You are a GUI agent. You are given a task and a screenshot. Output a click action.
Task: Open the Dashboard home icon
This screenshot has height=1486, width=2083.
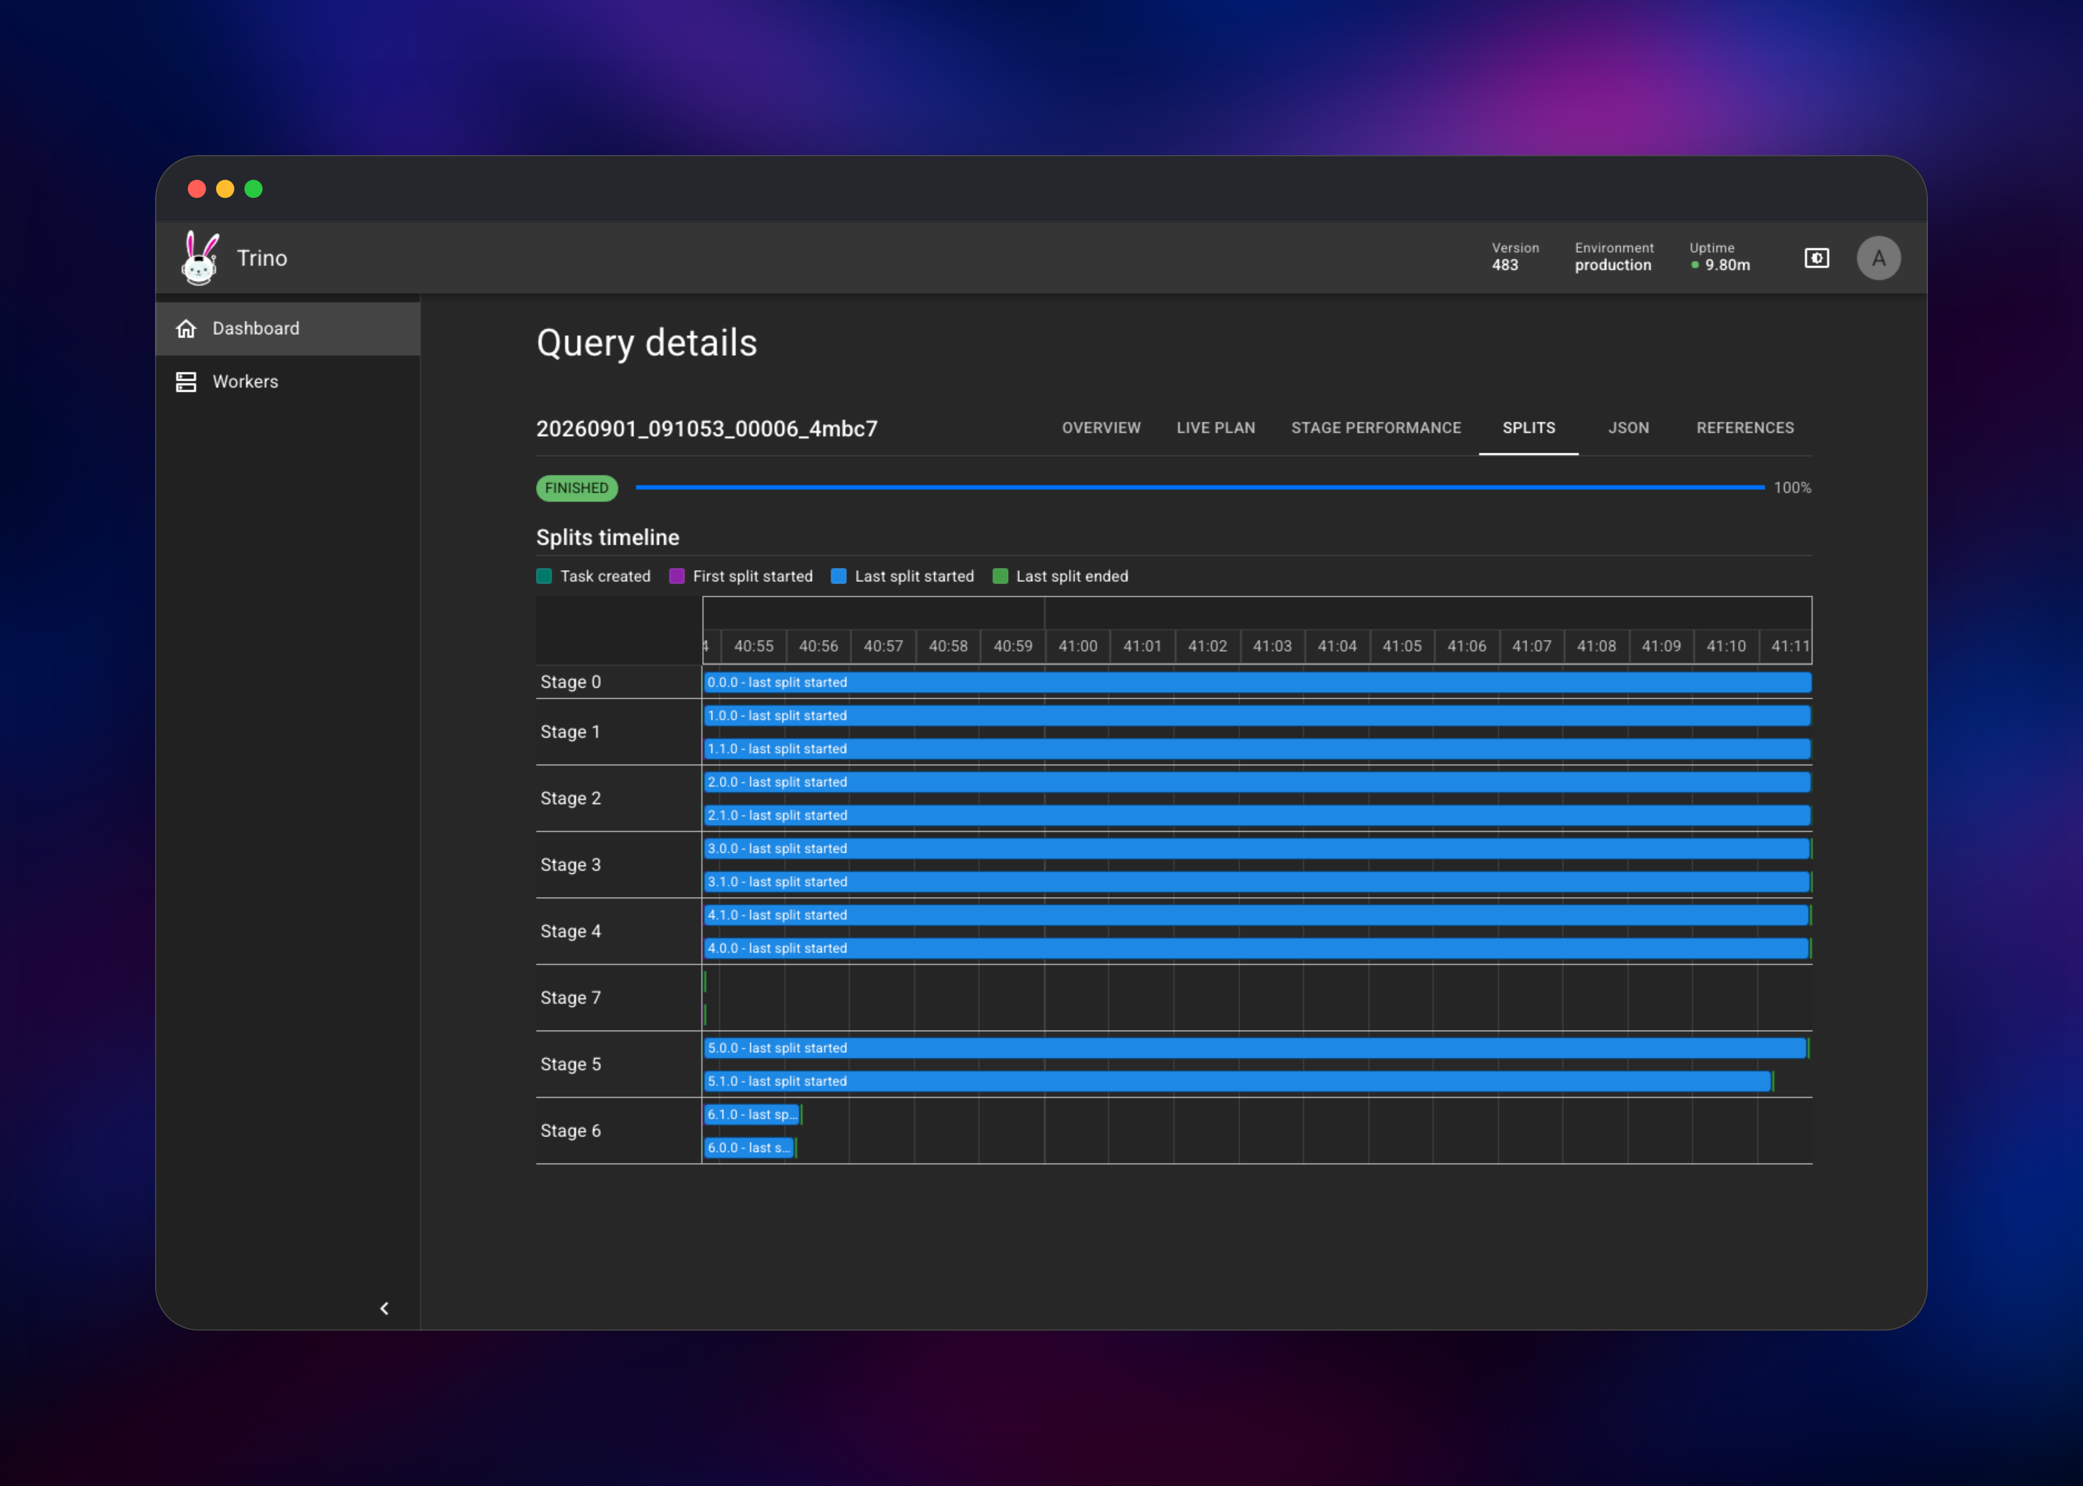pos(187,329)
